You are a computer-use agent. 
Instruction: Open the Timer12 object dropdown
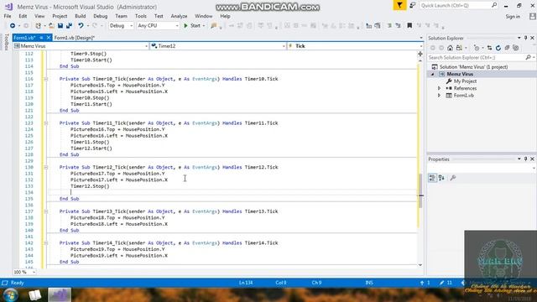coord(218,46)
